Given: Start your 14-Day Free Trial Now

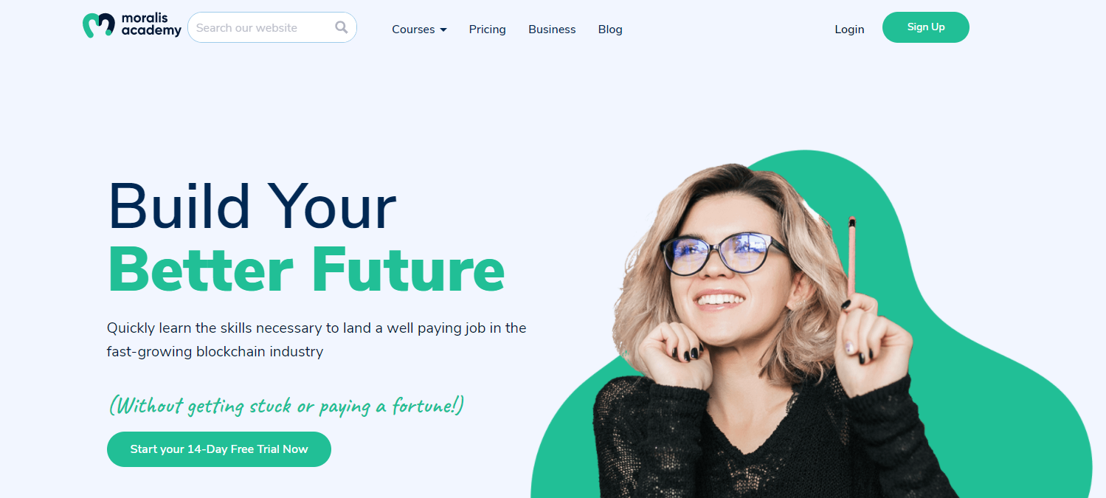Looking at the screenshot, I should pos(219,449).
